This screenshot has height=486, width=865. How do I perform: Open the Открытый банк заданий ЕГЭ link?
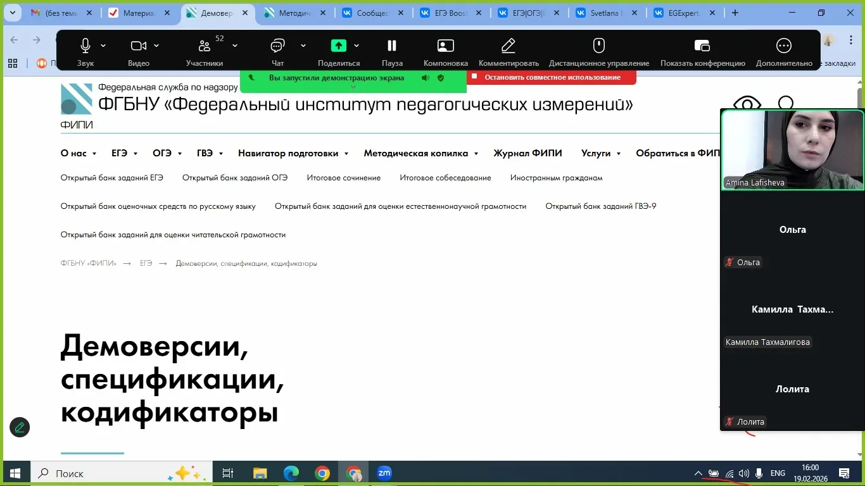tap(111, 178)
